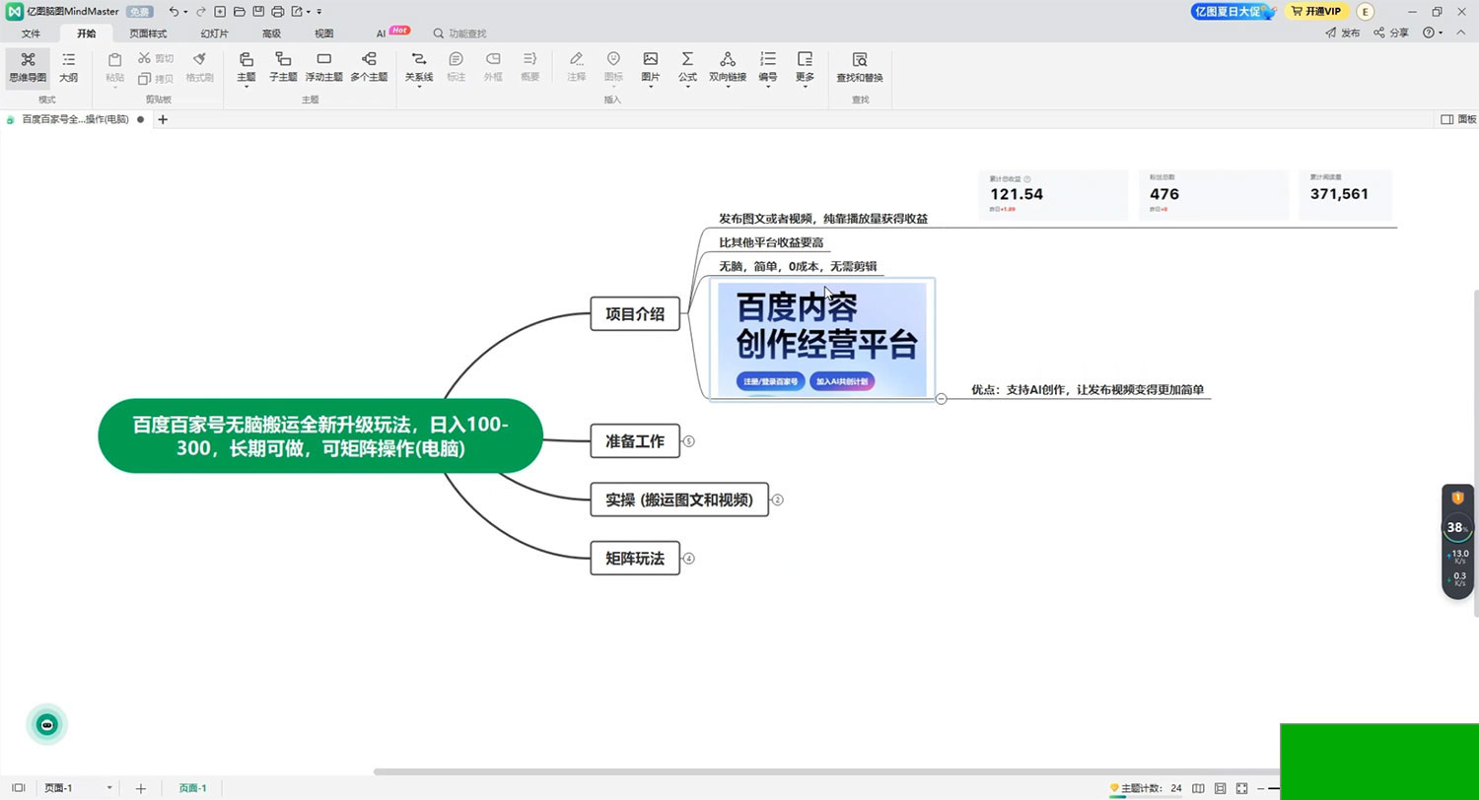Switch to Page Style (页面样式) tab
Viewport: 1479px width, 800px height.
[148, 33]
